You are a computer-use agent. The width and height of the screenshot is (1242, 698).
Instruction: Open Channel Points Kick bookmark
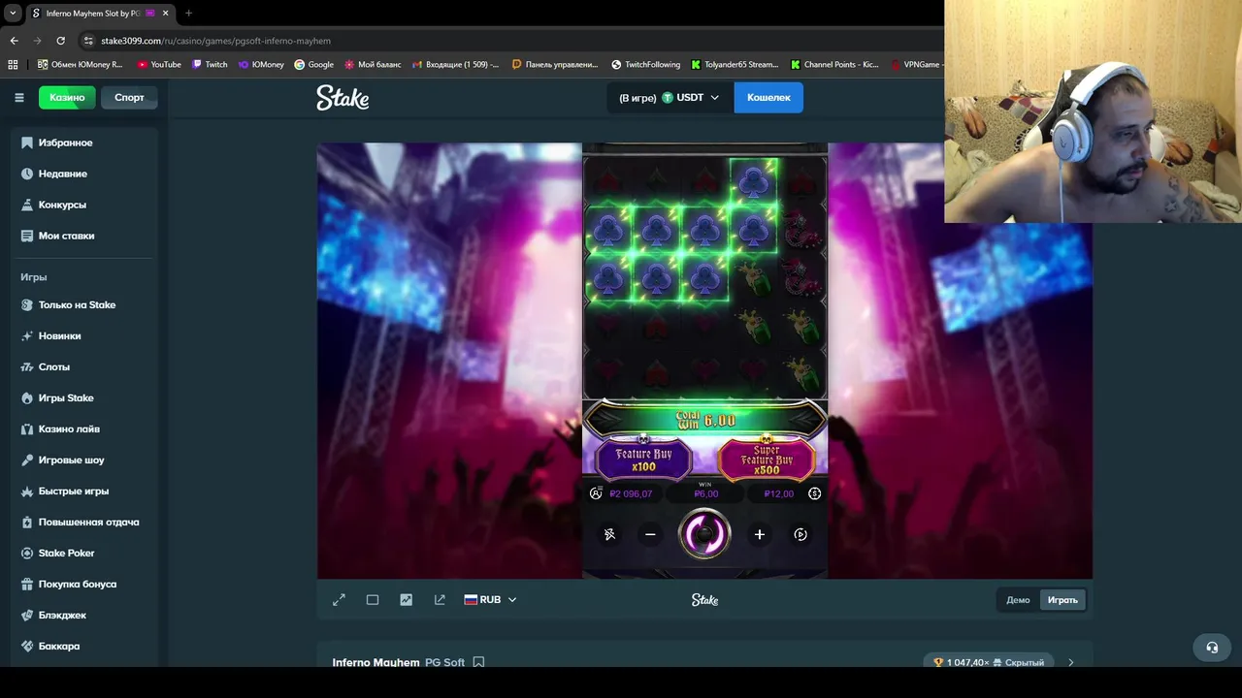click(x=834, y=64)
